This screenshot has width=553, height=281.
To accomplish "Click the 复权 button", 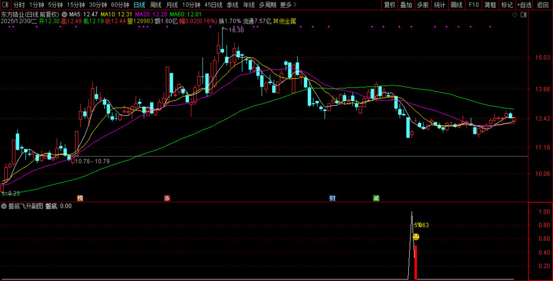I will coord(389,5).
